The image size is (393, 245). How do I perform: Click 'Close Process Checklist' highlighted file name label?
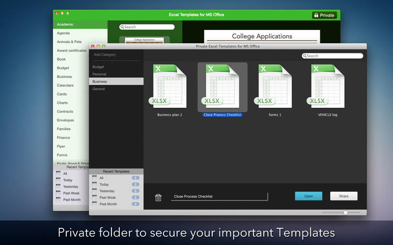coord(223,115)
